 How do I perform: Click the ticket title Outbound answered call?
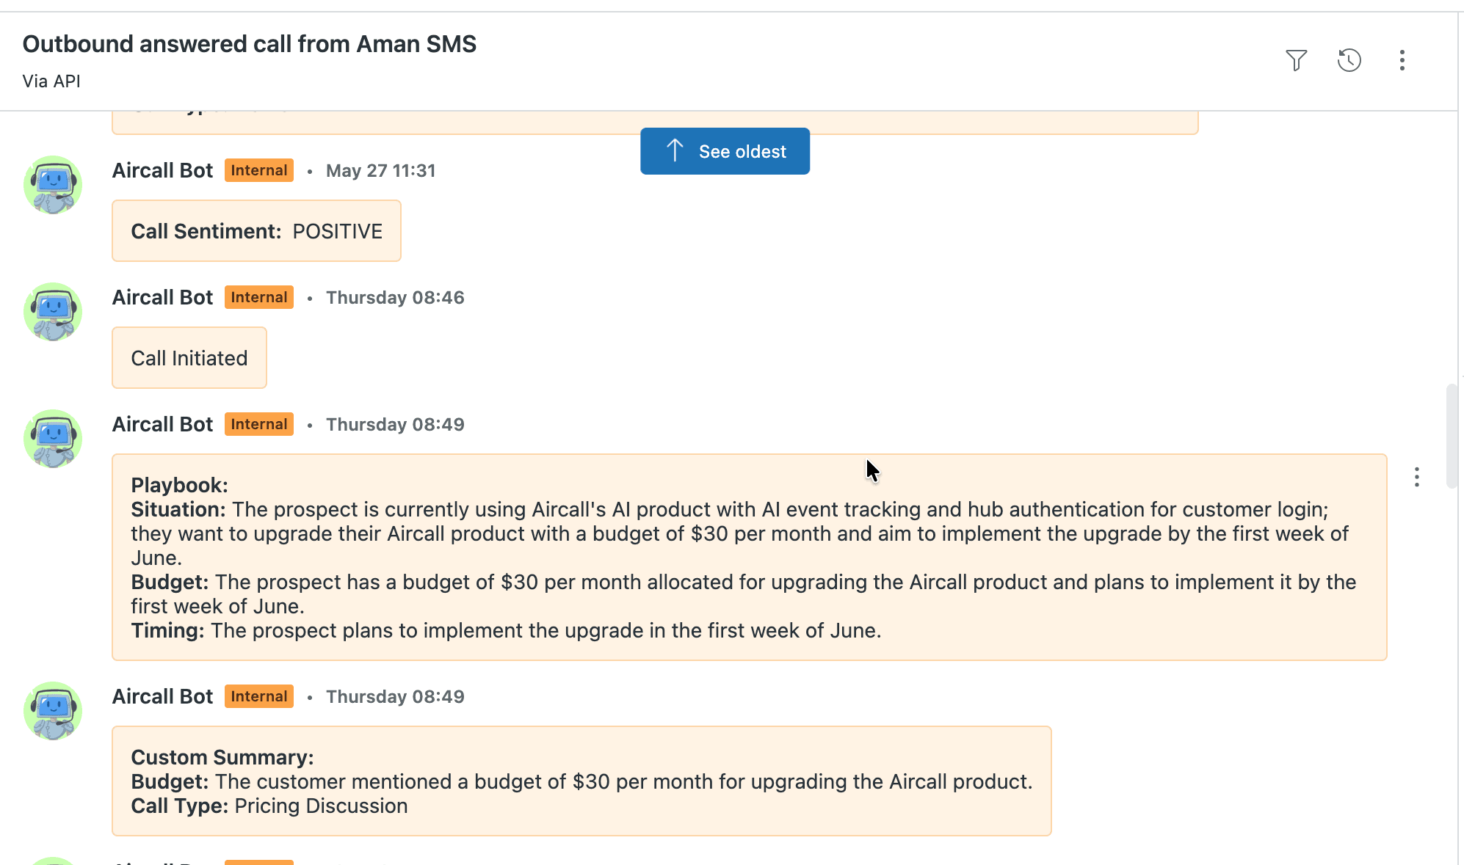[250, 44]
